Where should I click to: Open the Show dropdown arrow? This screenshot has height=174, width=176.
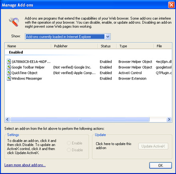click(108, 37)
